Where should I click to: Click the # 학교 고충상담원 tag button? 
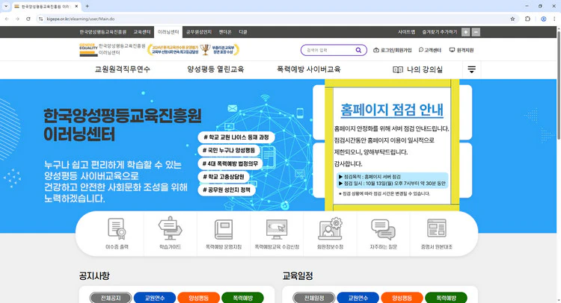coord(227,176)
